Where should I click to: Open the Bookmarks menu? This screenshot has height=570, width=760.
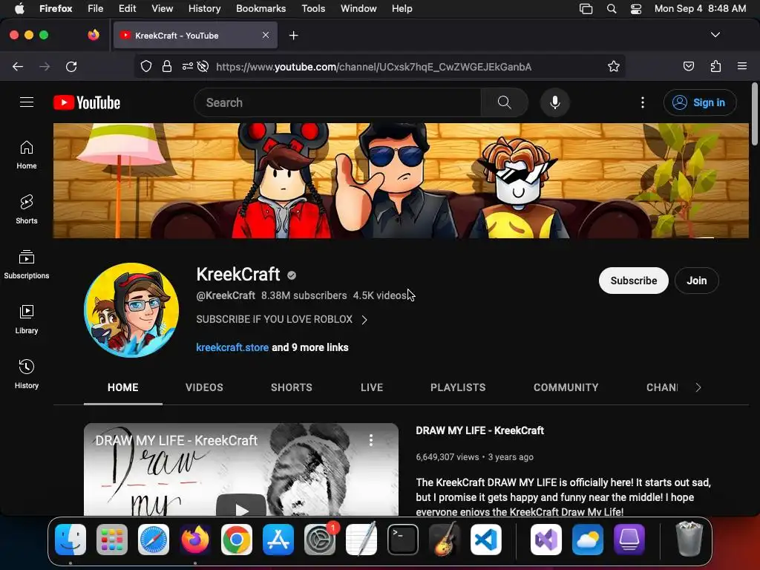pos(261,9)
